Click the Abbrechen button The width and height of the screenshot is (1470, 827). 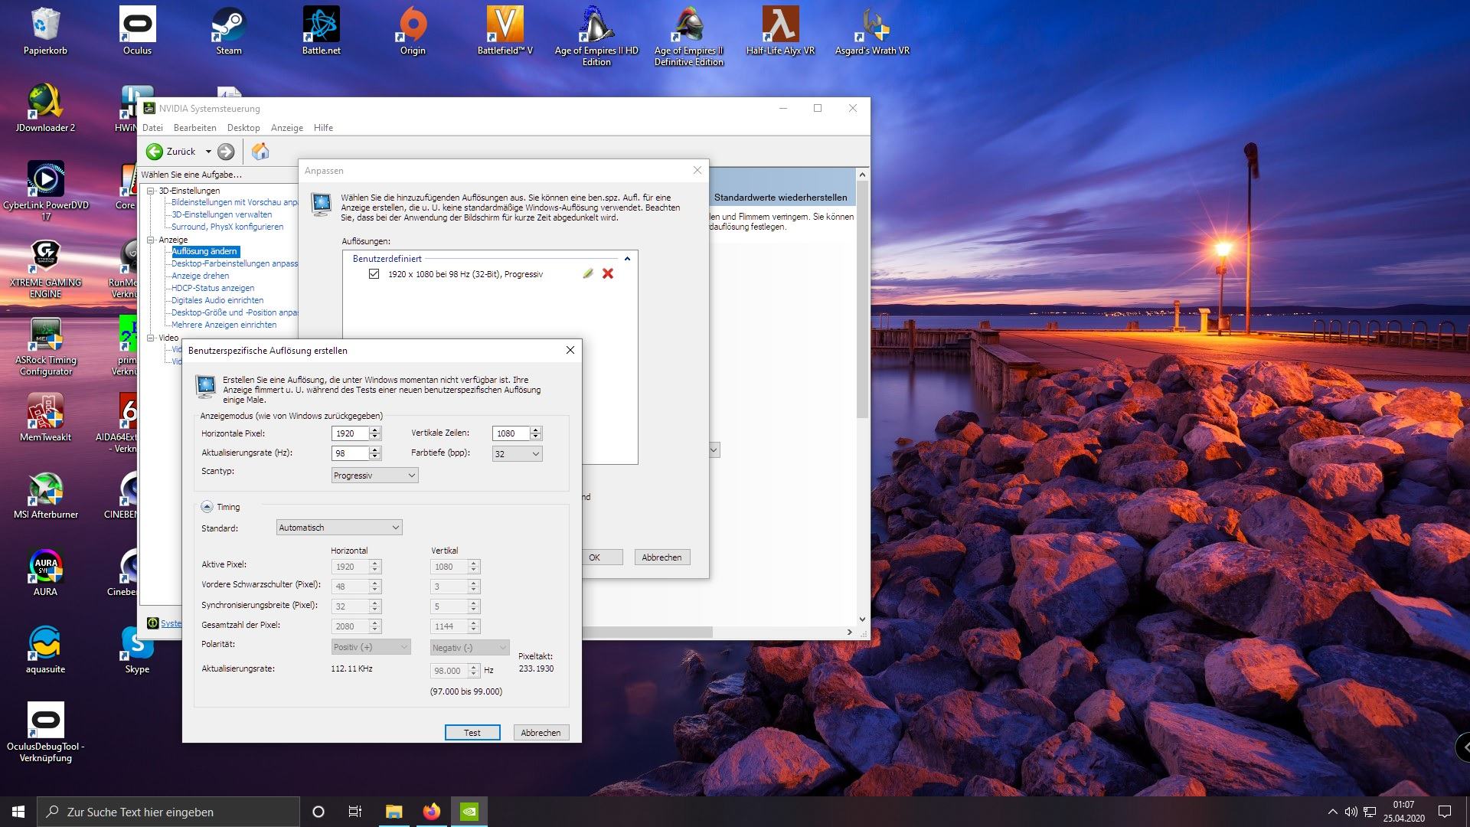[539, 731]
